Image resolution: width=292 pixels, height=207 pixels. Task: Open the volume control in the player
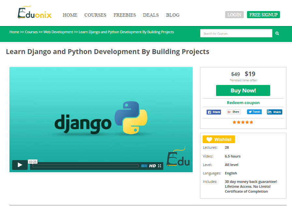coord(144,166)
